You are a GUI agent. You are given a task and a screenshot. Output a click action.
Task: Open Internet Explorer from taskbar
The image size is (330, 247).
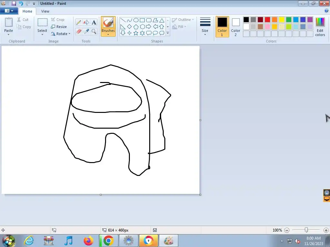tap(29, 241)
